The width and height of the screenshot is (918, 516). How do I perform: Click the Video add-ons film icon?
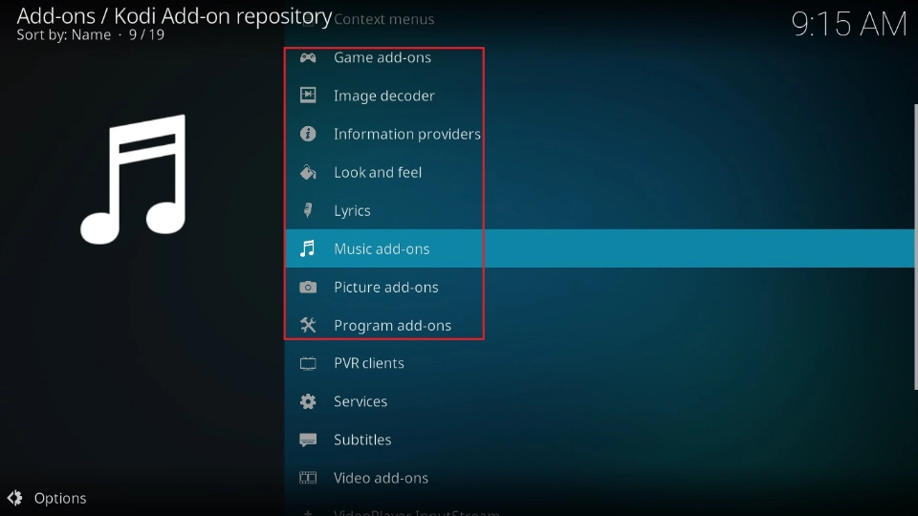point(308,478)
